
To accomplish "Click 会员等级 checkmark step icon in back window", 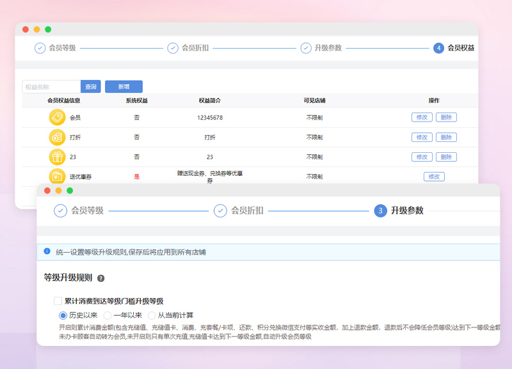I will pyautogui.click(x=40, y=48).
